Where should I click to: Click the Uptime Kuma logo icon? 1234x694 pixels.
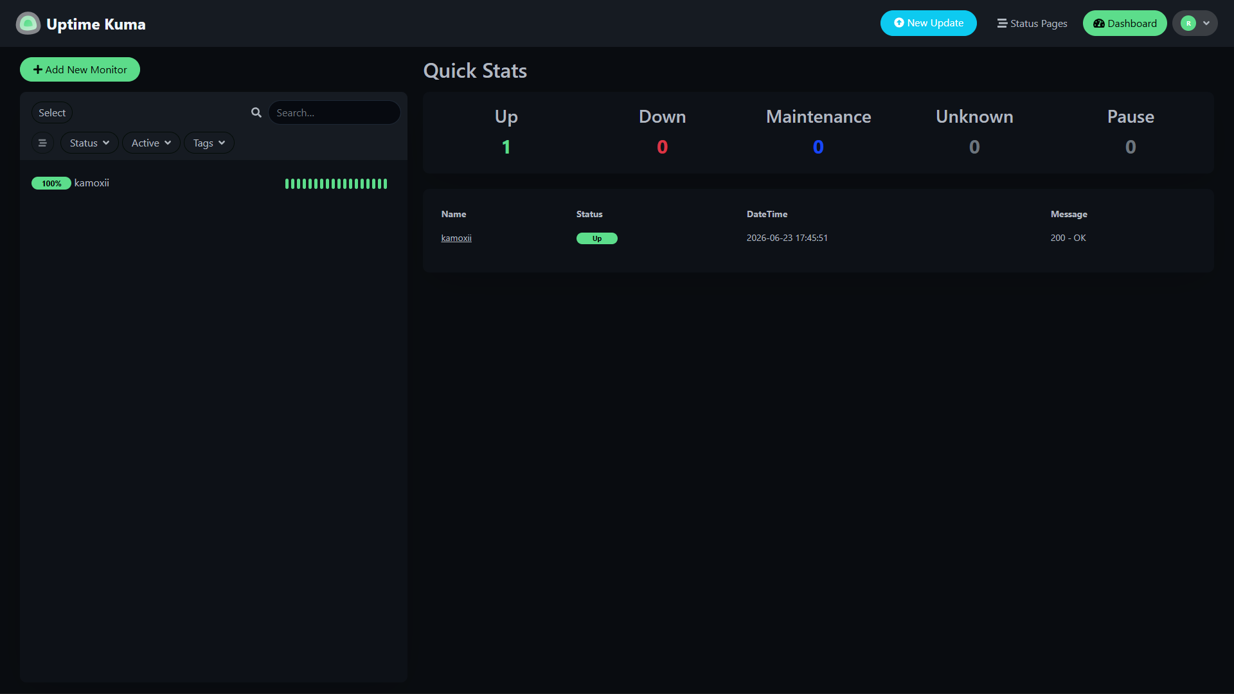pyautogui.click(x=28, y=24)
